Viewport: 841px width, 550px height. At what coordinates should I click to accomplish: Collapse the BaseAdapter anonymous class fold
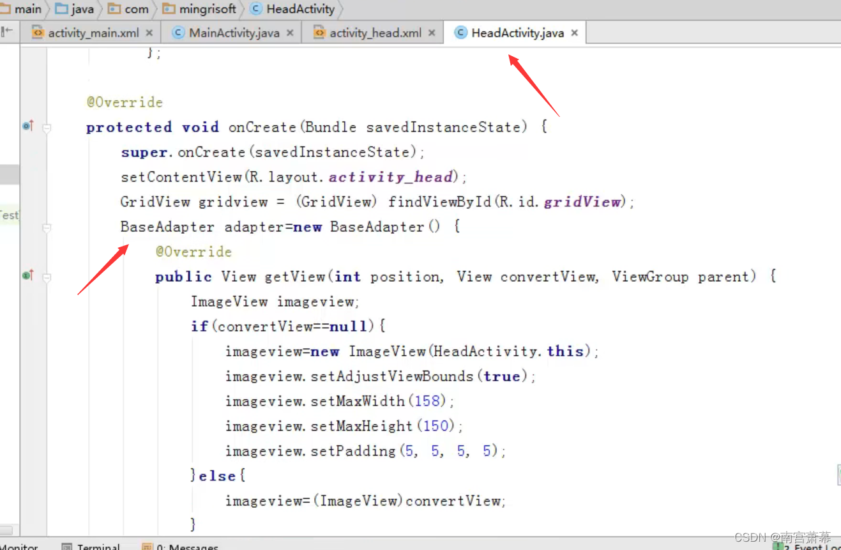click(x=47, y=227)
